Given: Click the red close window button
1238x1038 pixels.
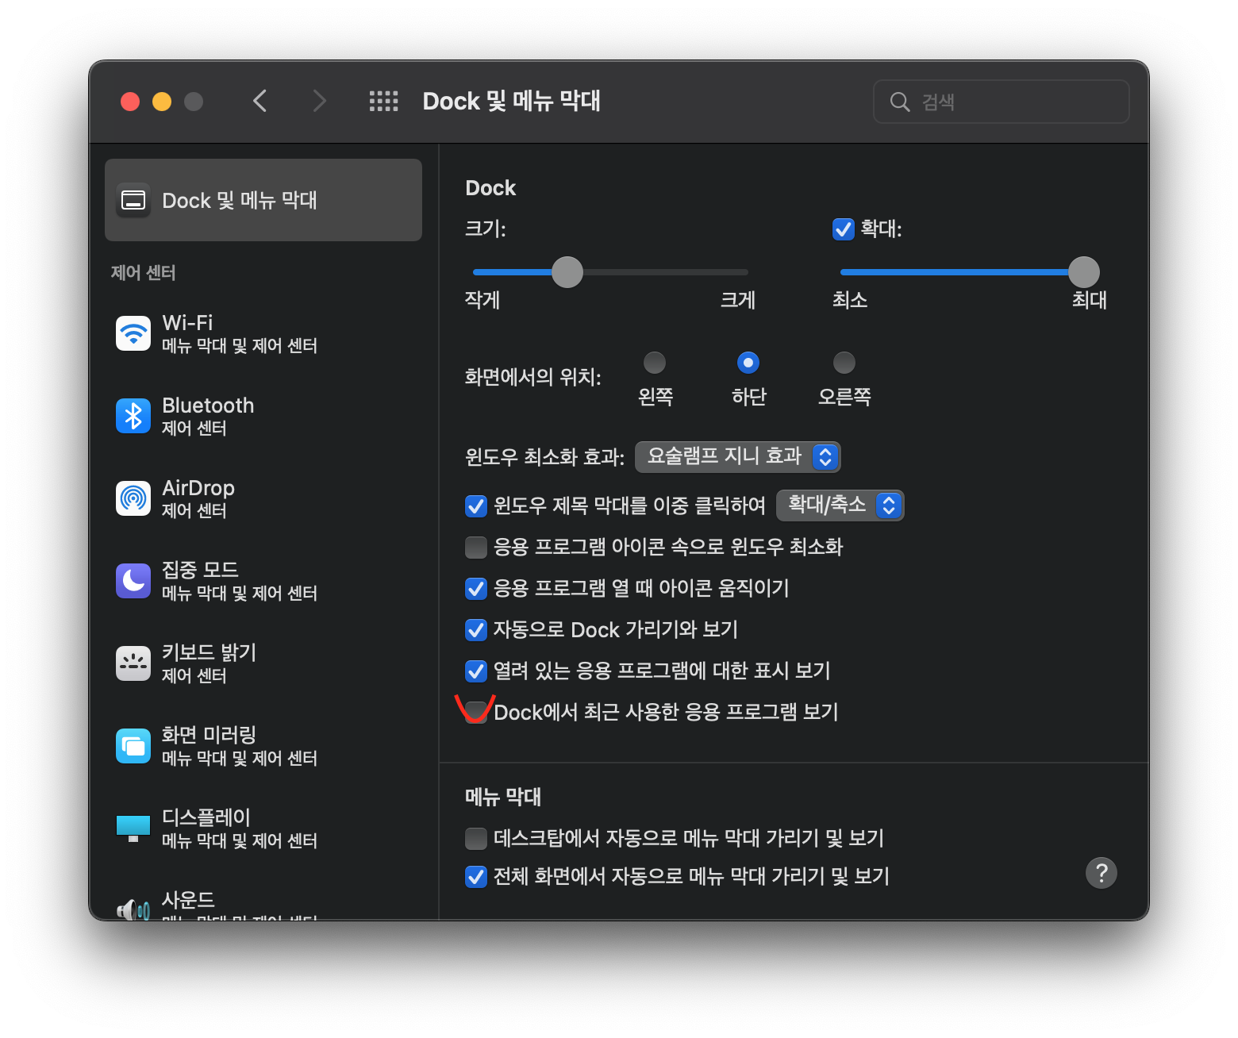Looking at the screenshot, I should click(130, 102).
